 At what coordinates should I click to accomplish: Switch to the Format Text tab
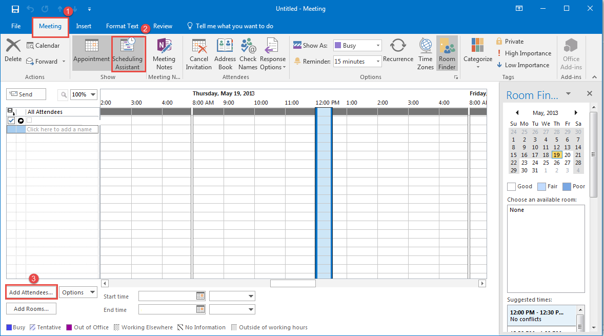click(122, 26)
